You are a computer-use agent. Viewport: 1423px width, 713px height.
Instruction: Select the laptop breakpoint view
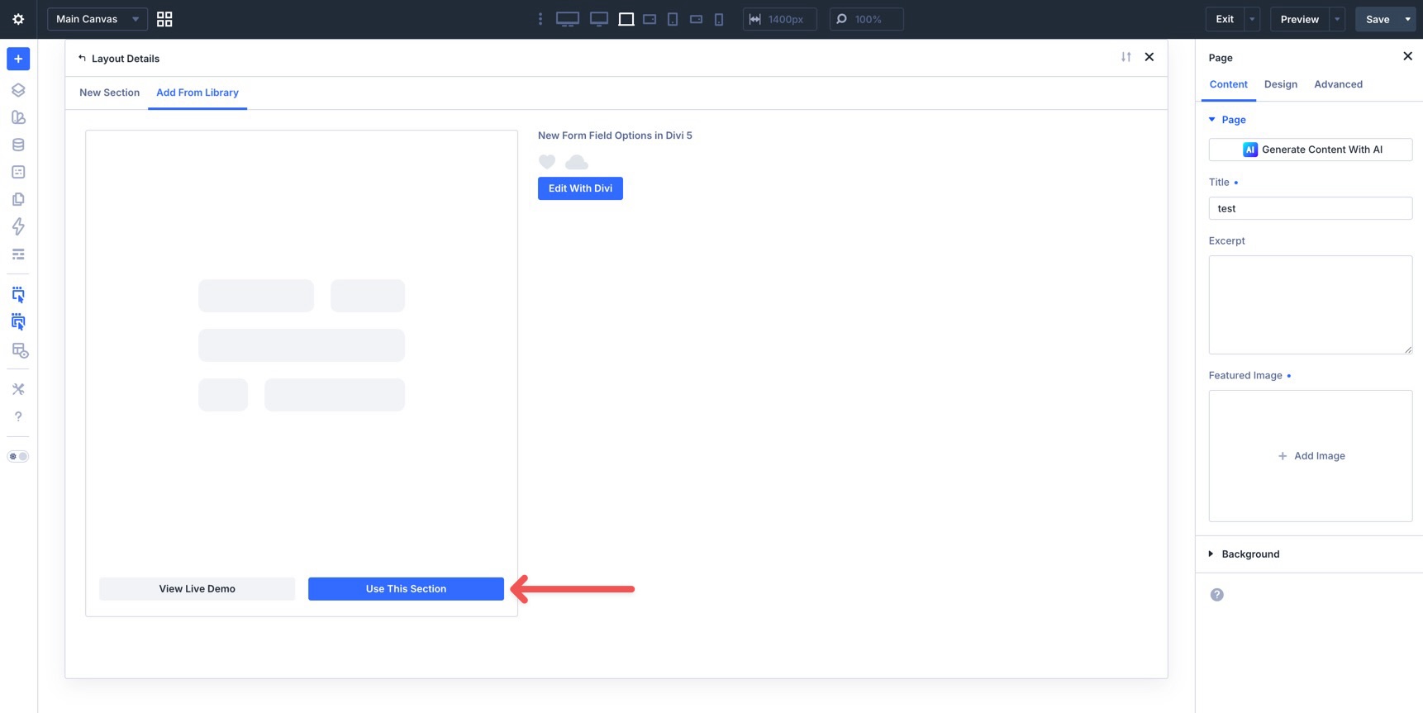(x=626, y=19)
